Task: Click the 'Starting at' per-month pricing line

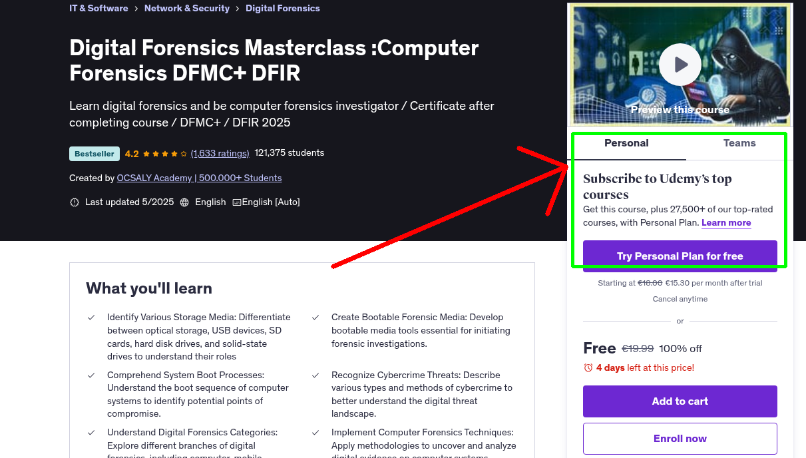Action: pos(680,284)
